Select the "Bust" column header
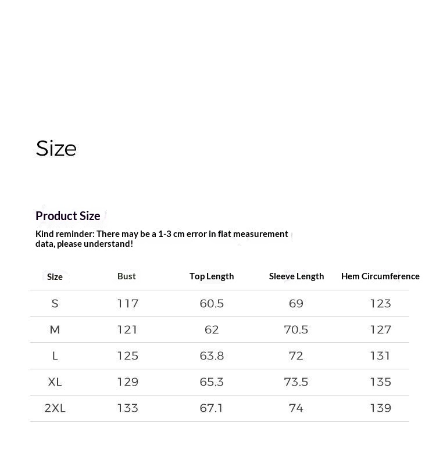The width and height of the screenshot is (436, 464). 127,276
